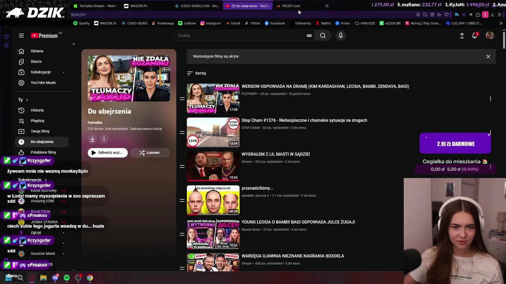Open the on-screen keyboard in the search box
Image resolution: width=506 pixels, height=284 pixels.
click(309, 35)
